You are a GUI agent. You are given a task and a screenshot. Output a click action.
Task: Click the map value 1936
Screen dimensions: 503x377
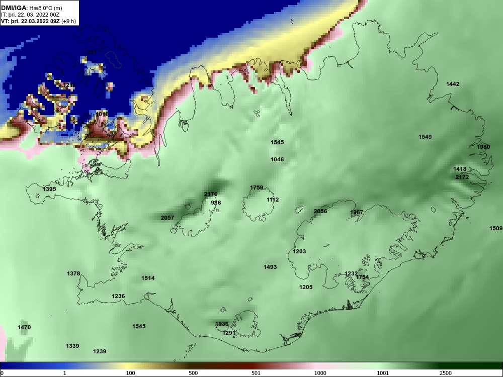click(x=222, y=324)
